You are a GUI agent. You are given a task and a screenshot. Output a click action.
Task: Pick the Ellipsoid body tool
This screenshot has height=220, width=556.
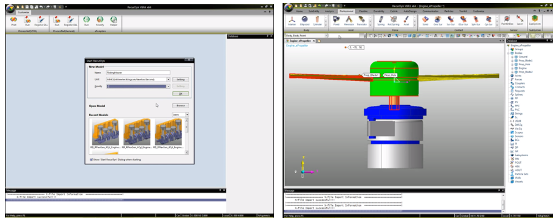pos(304,21)
